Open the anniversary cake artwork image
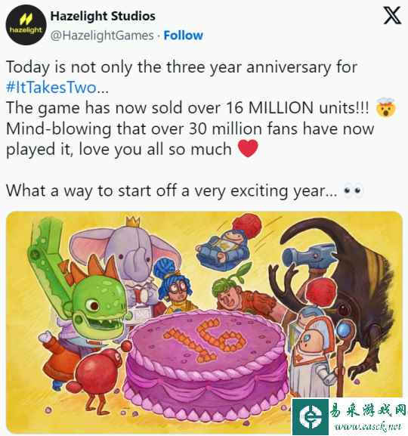Screen dimensions: 408x436 click(204, 322)
